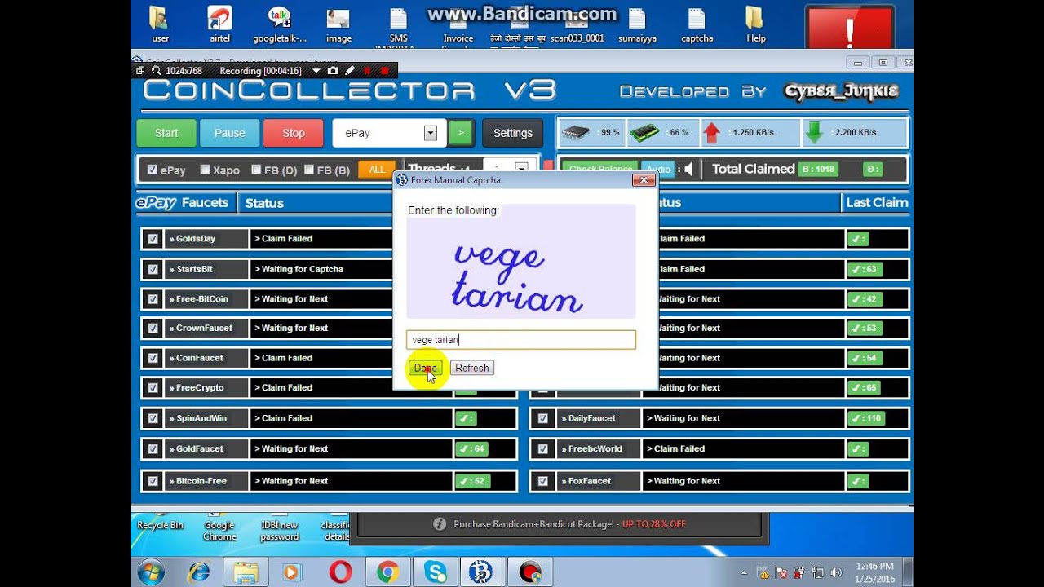Click the CPU chip usage icon

[x=576, y=132]
